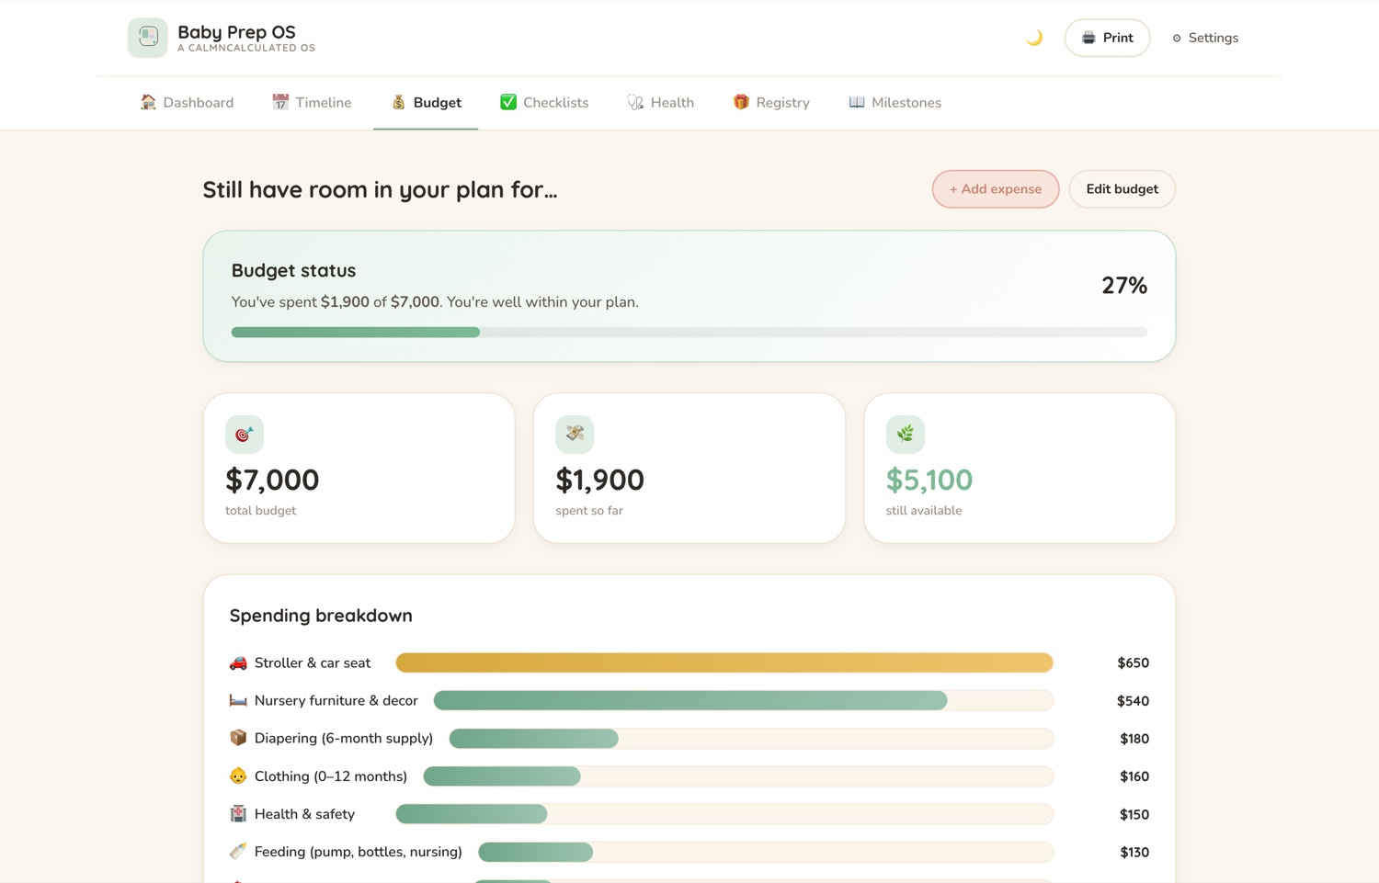Click the Stroller & car seat label
1379x883 pixels.
pyautogui.click(x=313, y=662)
